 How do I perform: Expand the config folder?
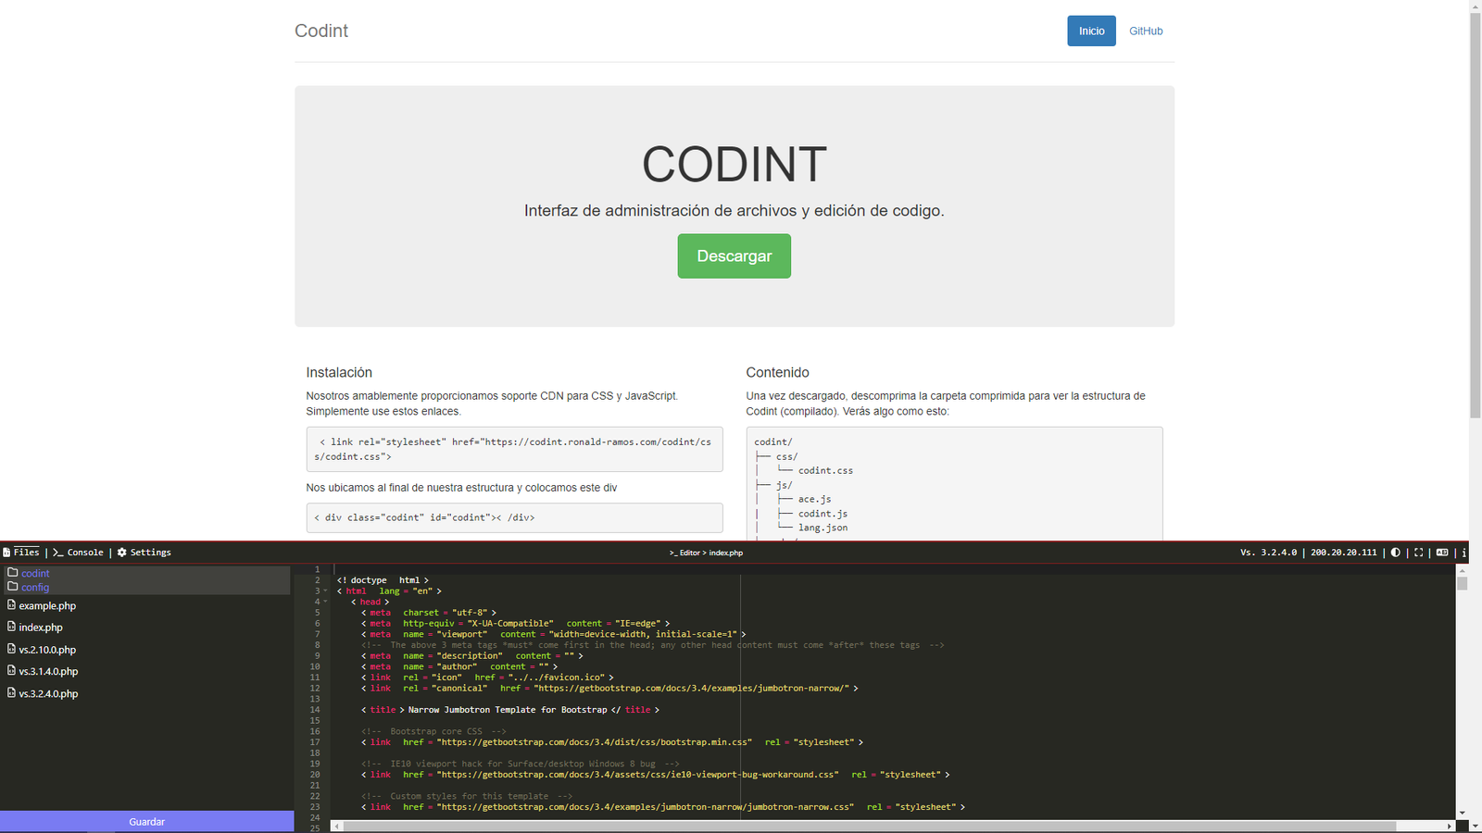(x=35, y=588)
